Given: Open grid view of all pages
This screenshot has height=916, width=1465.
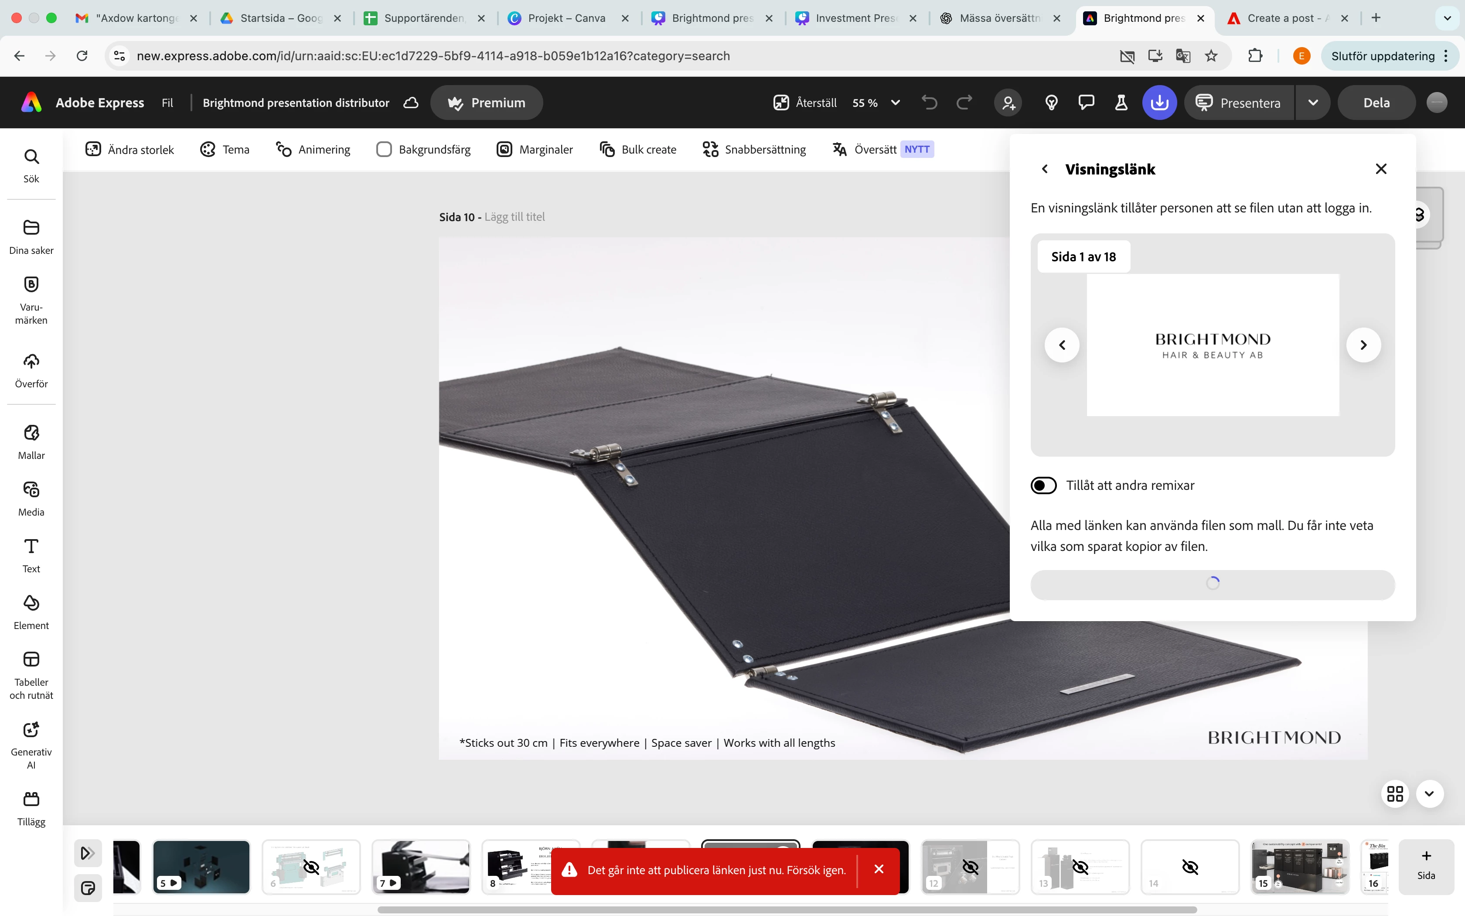Looking at the screenshot, I should (1395, 793).
